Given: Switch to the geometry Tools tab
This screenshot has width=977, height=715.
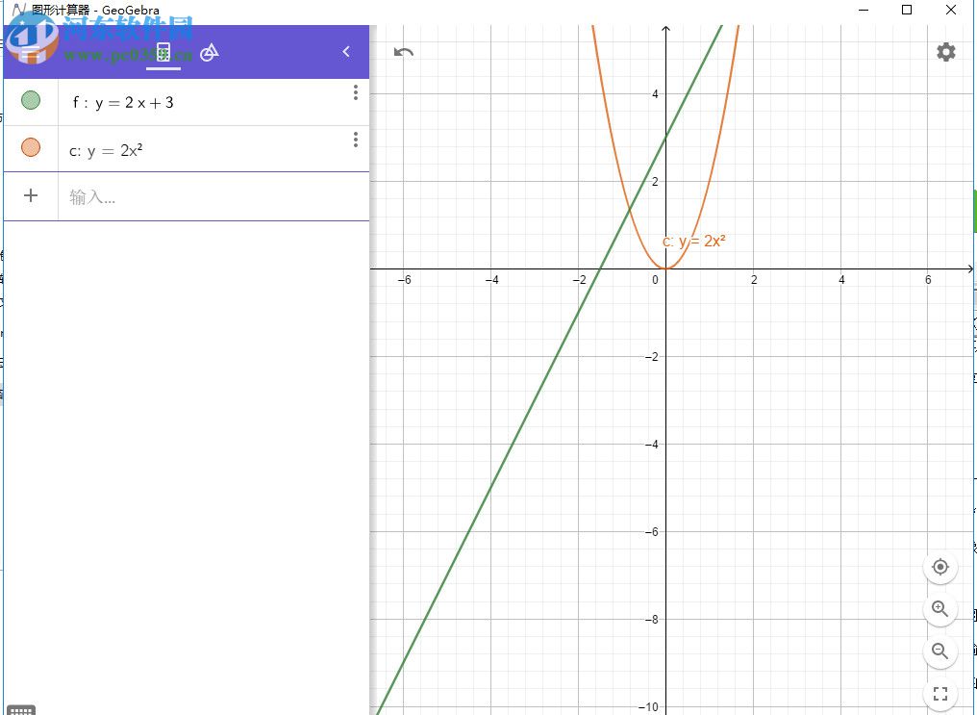Looking at the screenshot, I should pyautogui.click(x=210, y=52).
